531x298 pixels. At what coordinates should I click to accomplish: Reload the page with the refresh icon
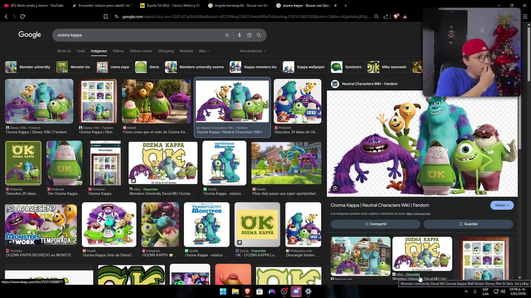click(22, 17)
